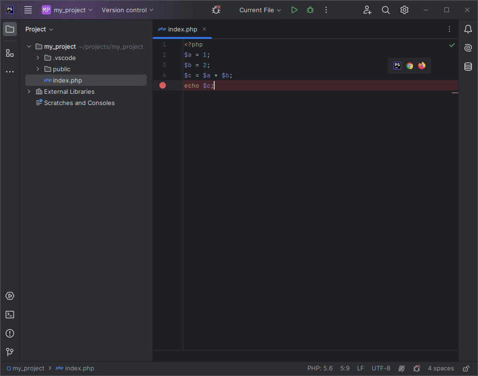Image resolution: width=478 pixels, height=376 pixels.
Task: Open the Version control menu
Action: tap(127, 10)
